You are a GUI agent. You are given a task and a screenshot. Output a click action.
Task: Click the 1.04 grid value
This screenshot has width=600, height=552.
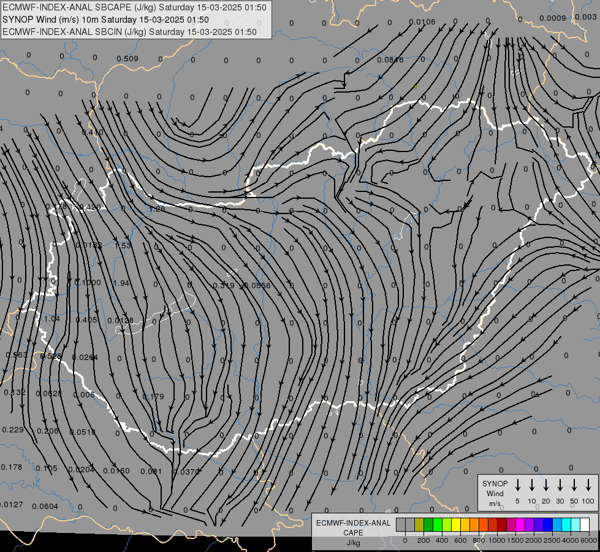click(x=52, y=319)
